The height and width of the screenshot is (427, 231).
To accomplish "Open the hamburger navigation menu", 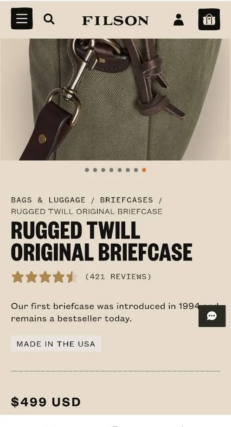I will 22,19.
